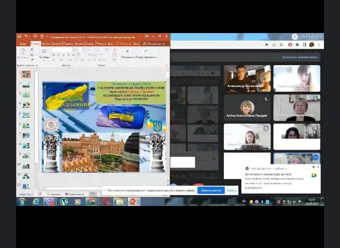Open settings gear on meet.google.com notification
This screenshot has width=340, height=248.
(x=314, y=167)
